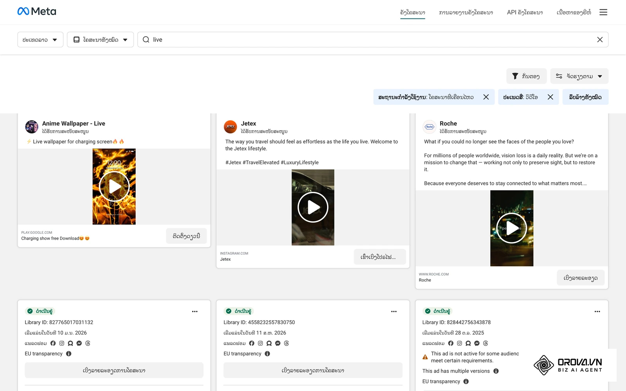Screen dimensions: 626x391
Task: Play the Anime Wallpaper video ad
Action: pos(114,187)
